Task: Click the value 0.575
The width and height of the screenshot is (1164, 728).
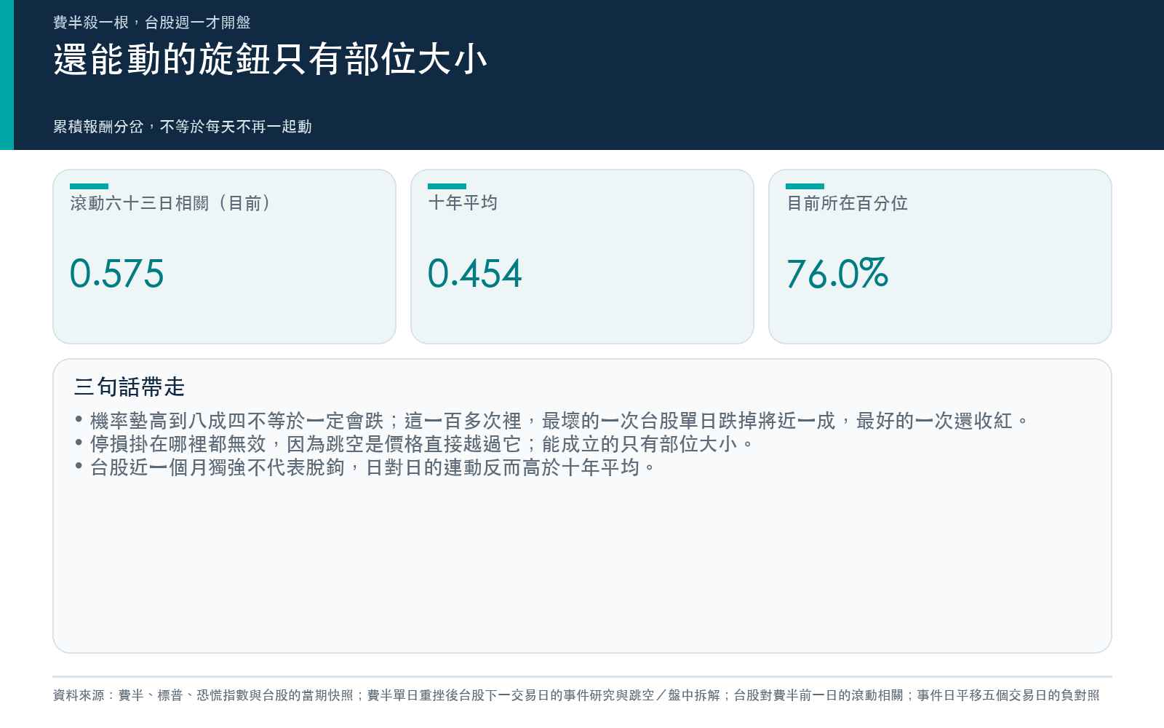Action: pyautogui.click(x=117, y=274)
